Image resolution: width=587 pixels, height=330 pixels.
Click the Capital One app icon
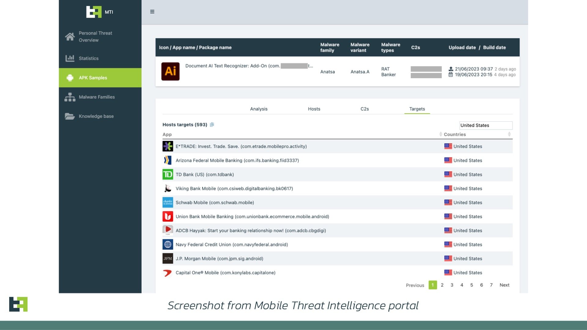tap(168, 273)
